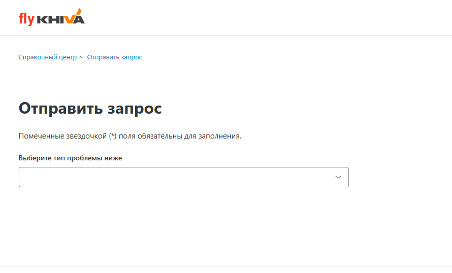452x273 pixels.
Task: Click the required fields asterisk note text
Action: click(x=130, y=136)
